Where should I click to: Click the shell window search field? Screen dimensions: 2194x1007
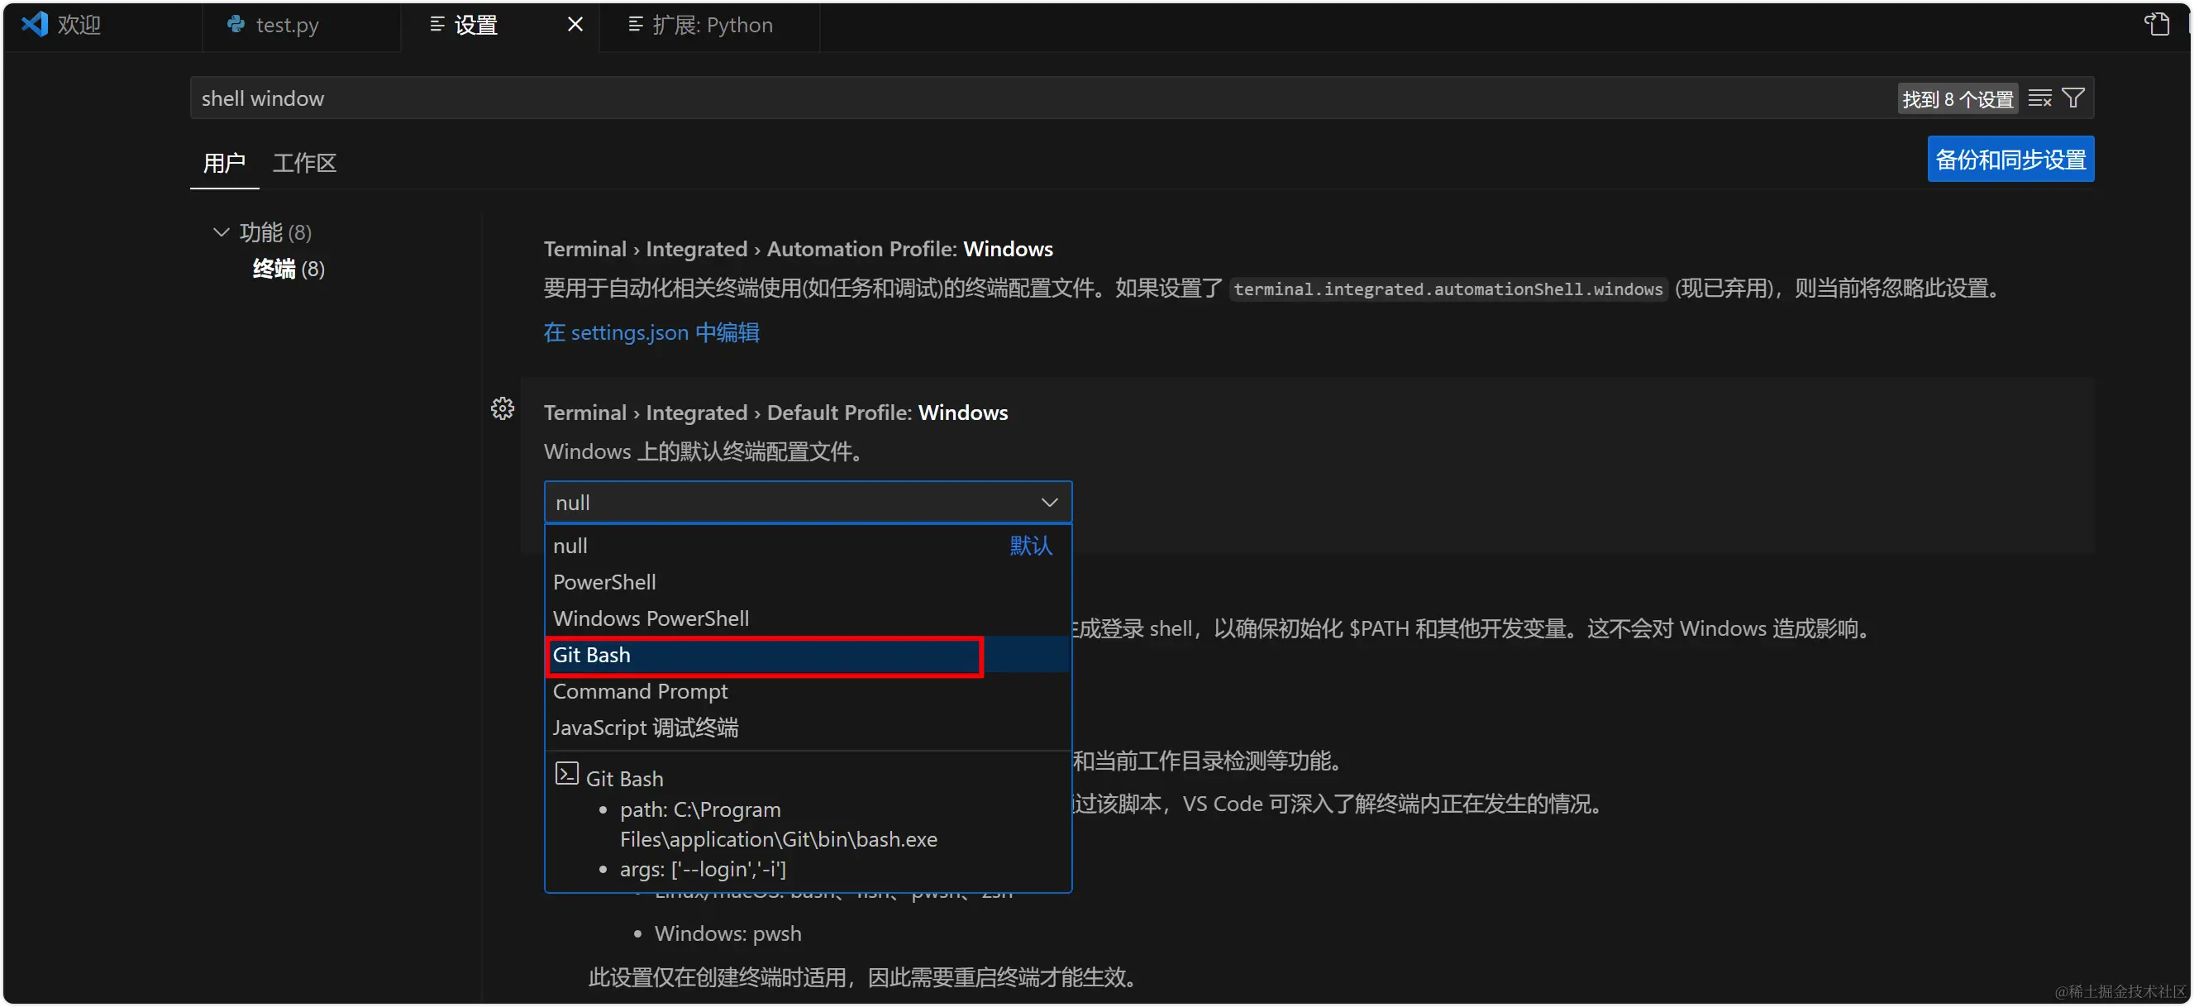tap(596, 97)
